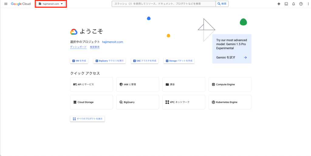The width and height of the screenshot is (311, 156).
Task: Click the 検索 search button
Action: click(222, 4)
